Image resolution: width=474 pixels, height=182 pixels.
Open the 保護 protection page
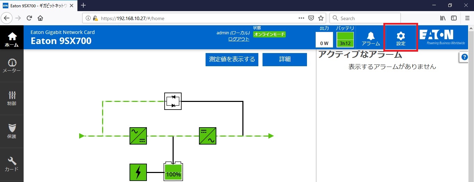pos(12,131)
